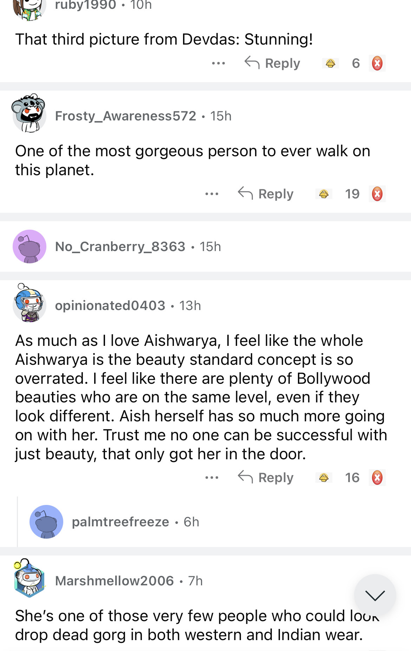
Task: Downvote ruby1990's Devdas comment
Action: click(x=377, y=64)
